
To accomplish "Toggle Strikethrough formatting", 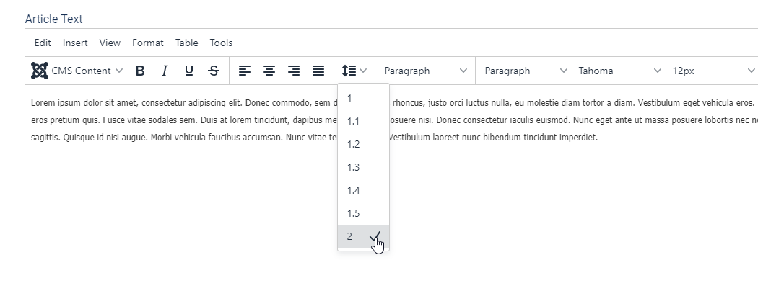I will (214, 71).
